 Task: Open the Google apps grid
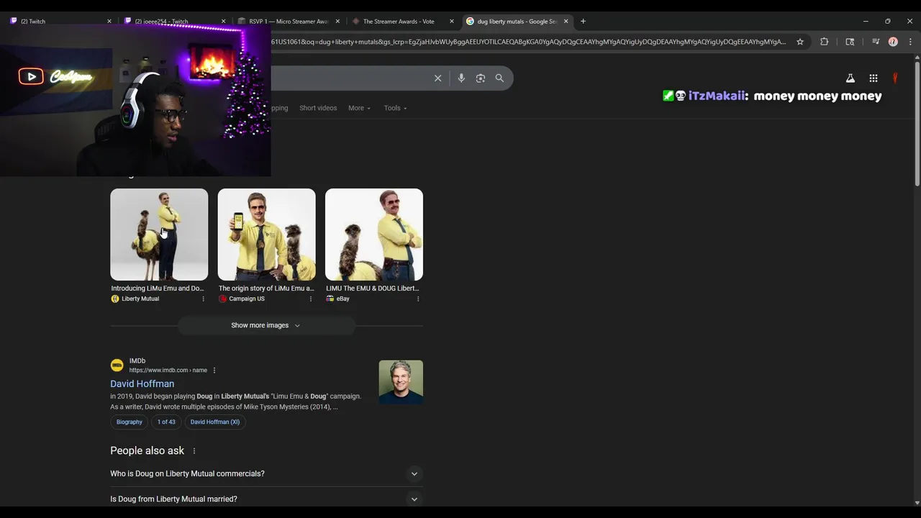874,78
